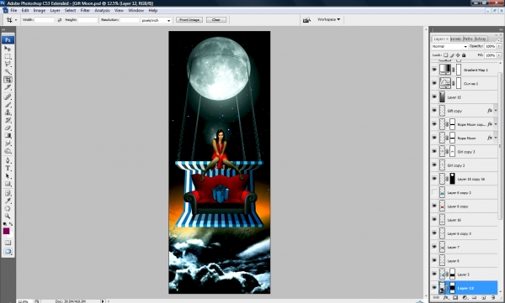Hide the Curves 1 layer
The height and width of the screenshot is (303, 505).
point(434,83)
